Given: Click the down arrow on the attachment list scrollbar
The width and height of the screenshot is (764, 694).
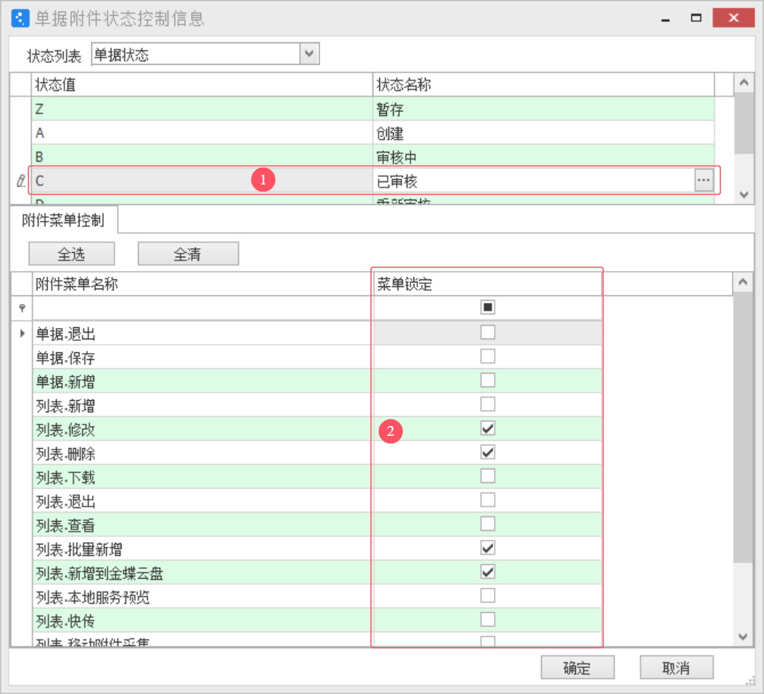Looking at the screenshot, I should tap(743, 637).
